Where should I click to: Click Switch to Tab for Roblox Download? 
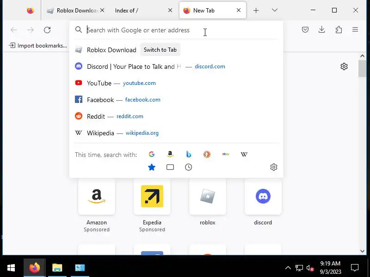(160, 50)
